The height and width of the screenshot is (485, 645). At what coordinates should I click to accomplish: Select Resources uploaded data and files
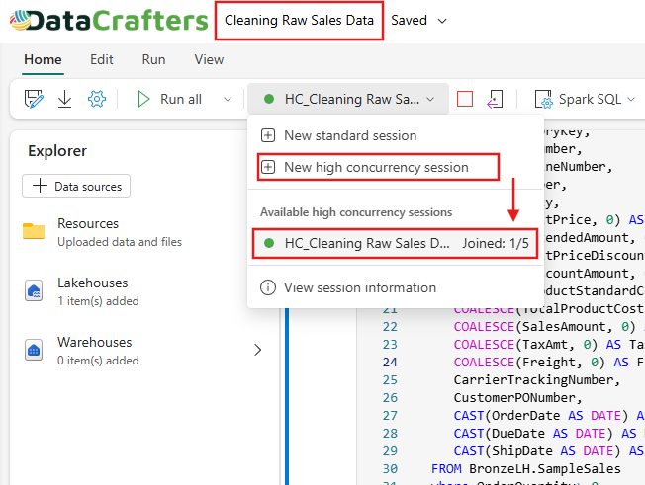[120, 232]
